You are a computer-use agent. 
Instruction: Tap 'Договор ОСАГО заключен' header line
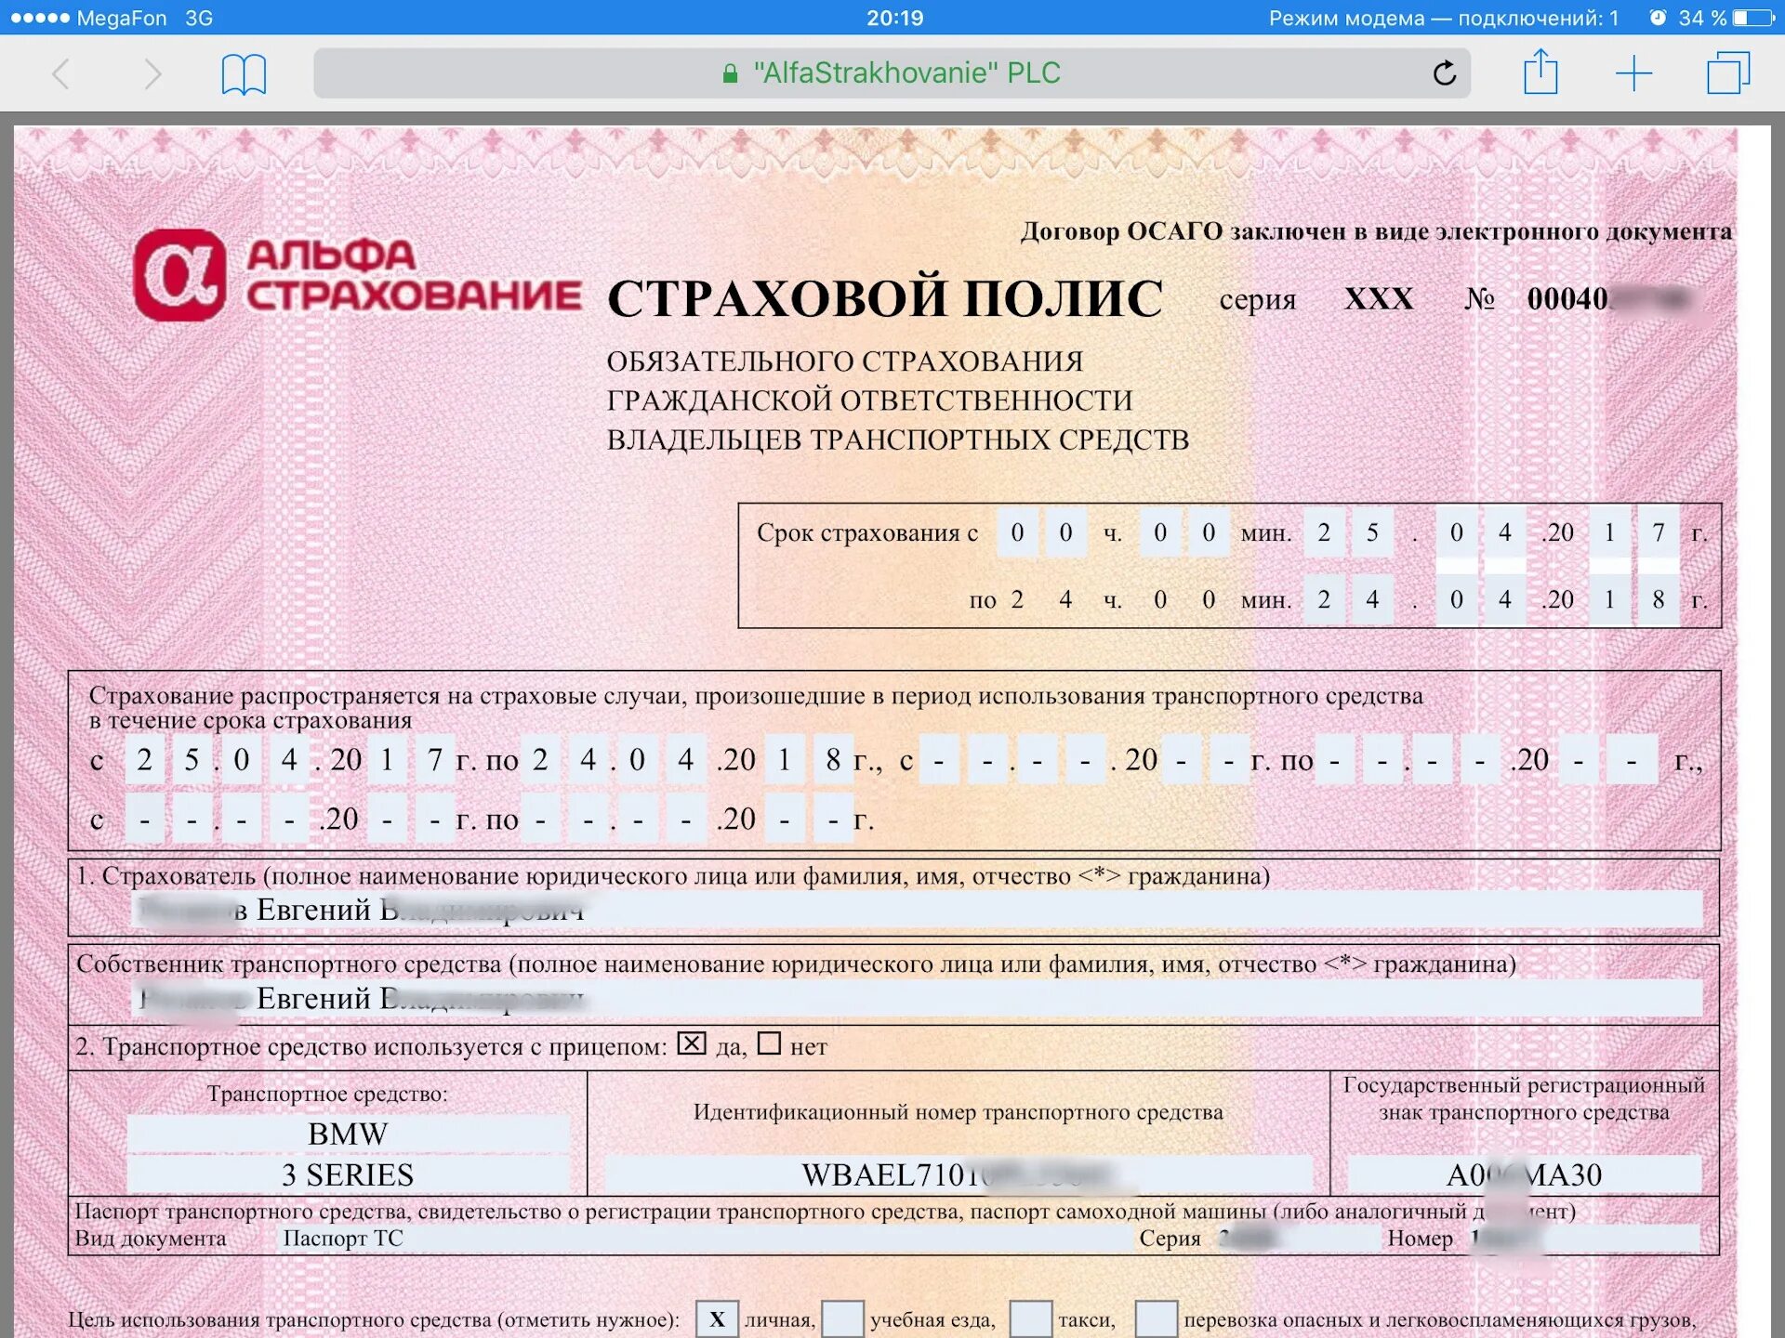[x=1376, y=230]
